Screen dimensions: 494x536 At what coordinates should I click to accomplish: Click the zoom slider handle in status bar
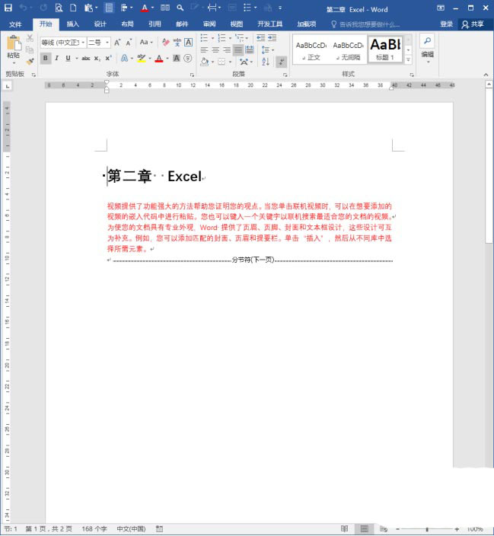(x=427, y=529)
